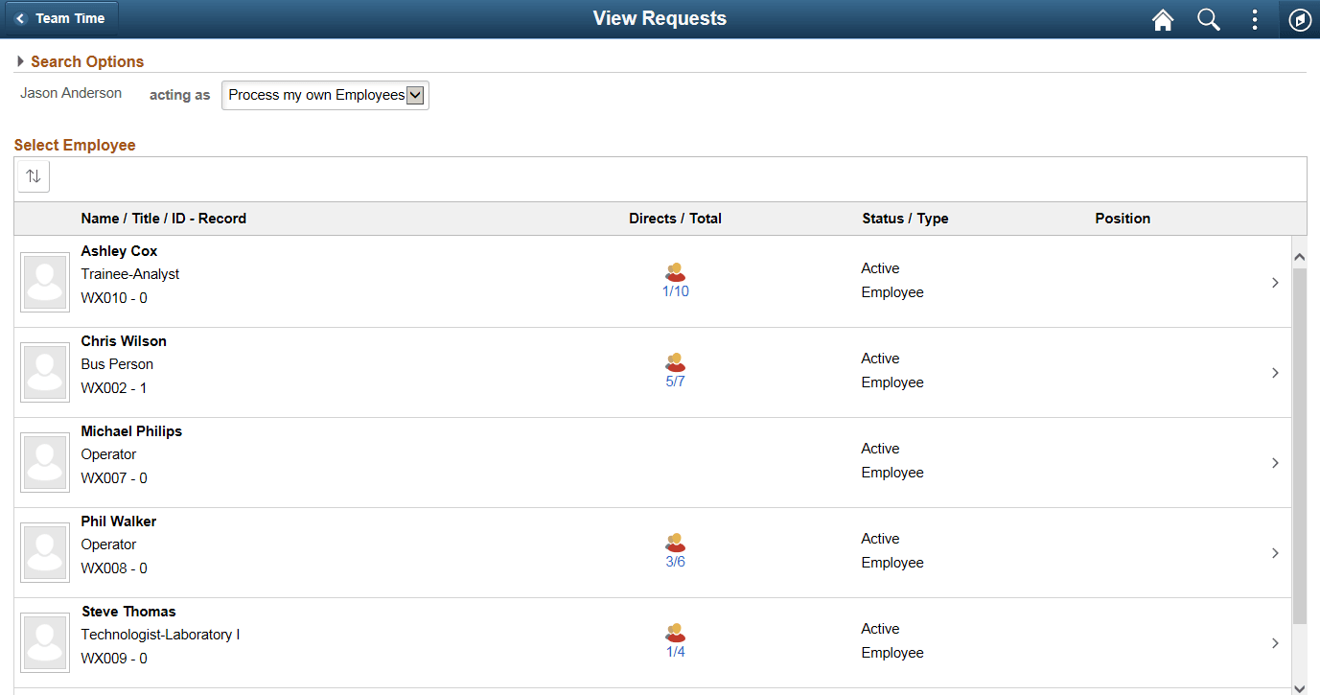This screenshot has height=695, width=1320.
Task: Open the 1/4 reports link for Steve Thomas
Action: [676, 651]
